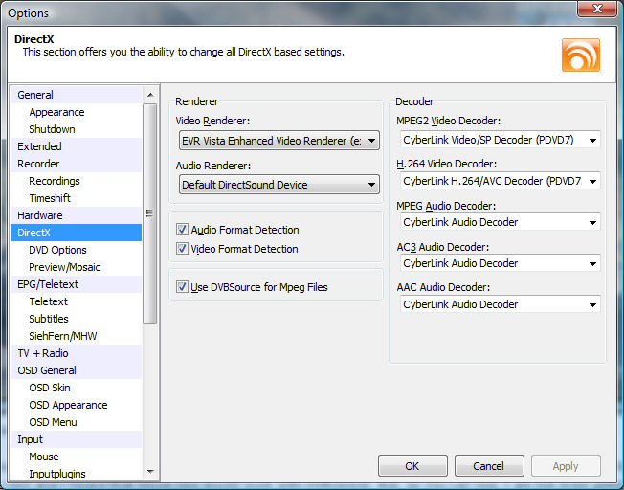This screenshot has height=490, width=624.
Task: Click the sidebar scroll down arrow
Action: [150, 471]
